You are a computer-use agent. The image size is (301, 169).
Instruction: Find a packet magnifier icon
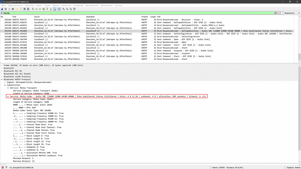tap(33, 9)
